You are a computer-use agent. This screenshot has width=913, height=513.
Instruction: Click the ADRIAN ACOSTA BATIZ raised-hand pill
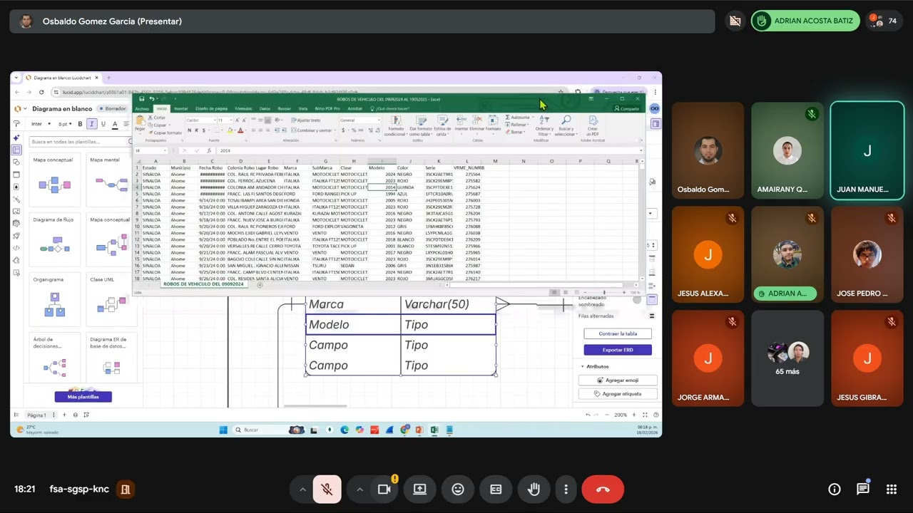click(x=805, y=21)
